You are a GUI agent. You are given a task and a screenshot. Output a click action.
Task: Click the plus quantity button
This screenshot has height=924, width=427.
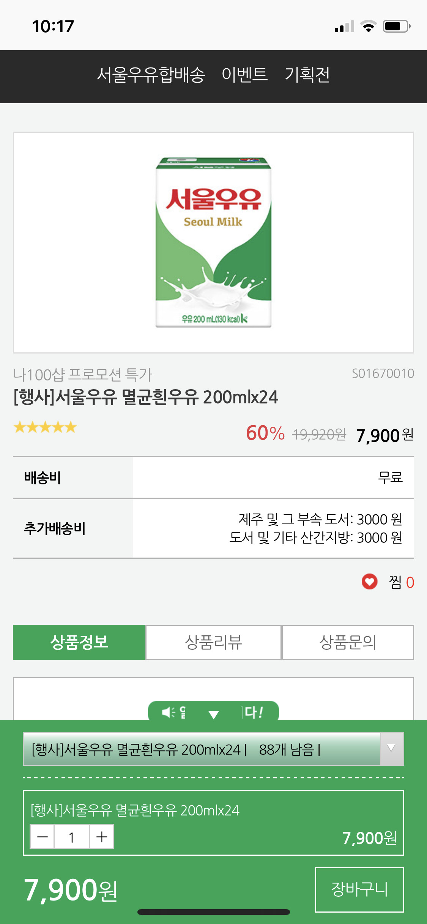tap(101, 836)
